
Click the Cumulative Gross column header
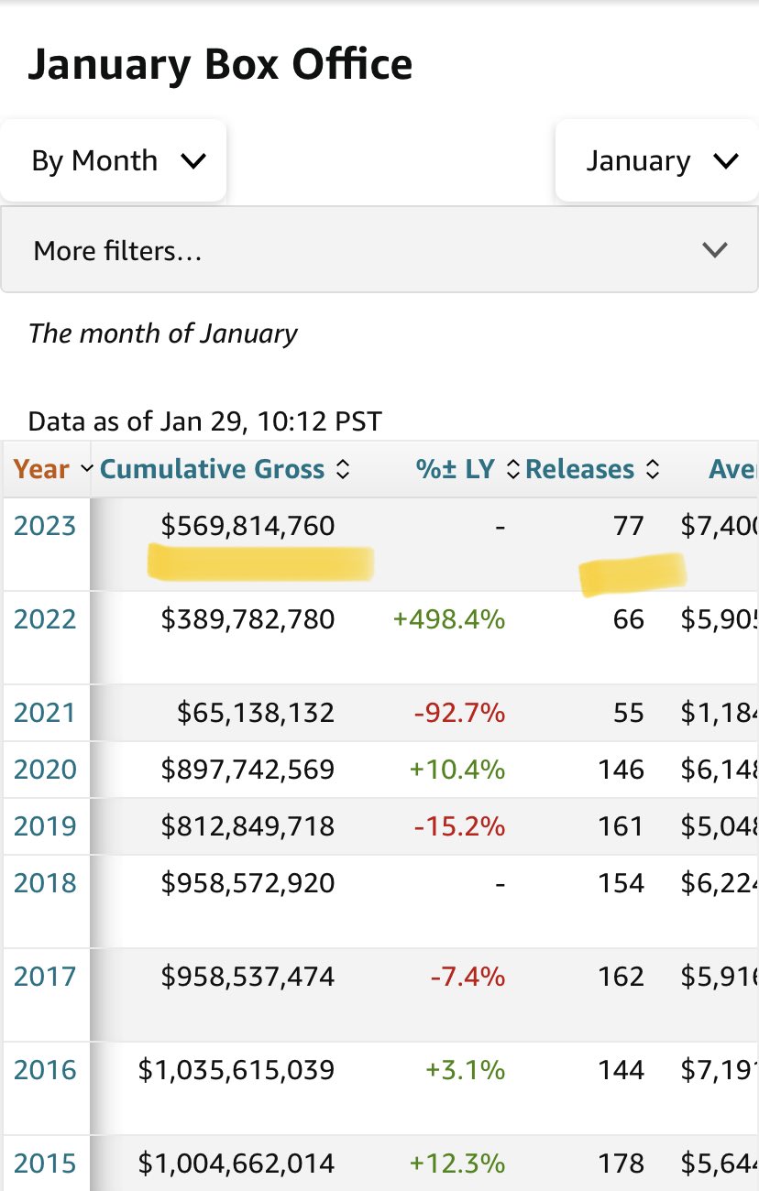212,470
